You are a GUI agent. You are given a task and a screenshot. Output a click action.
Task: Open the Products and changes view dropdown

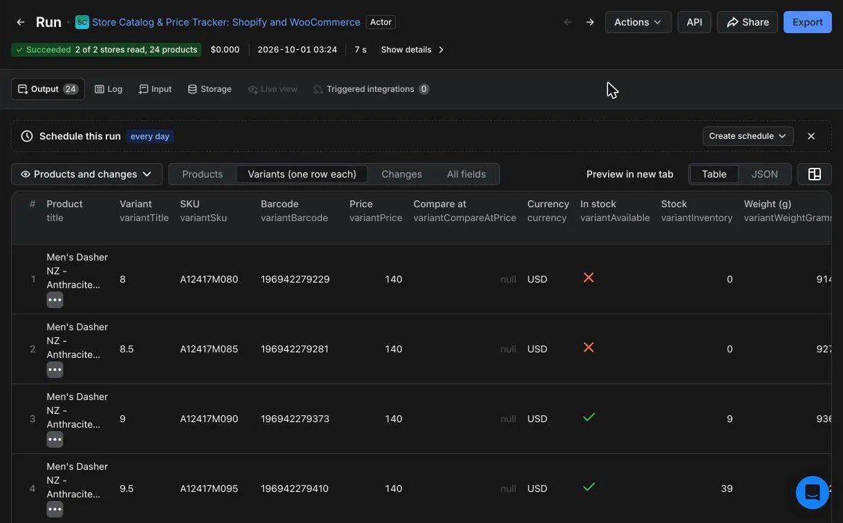click(86, 174)
